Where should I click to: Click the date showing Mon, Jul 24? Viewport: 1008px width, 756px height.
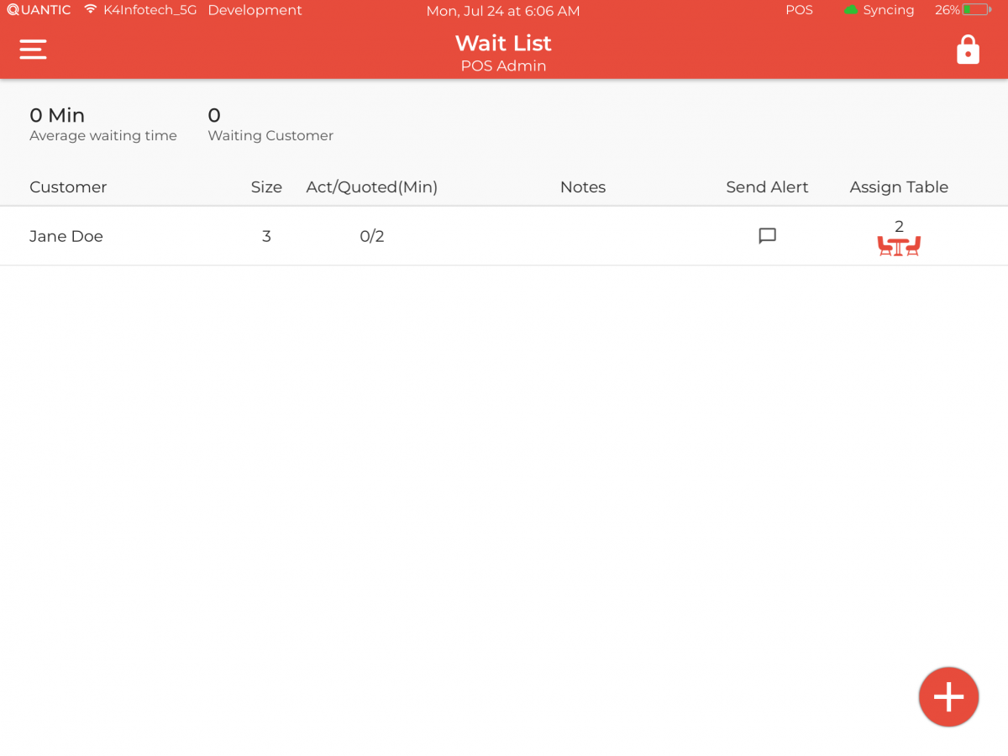pos(503,11)
